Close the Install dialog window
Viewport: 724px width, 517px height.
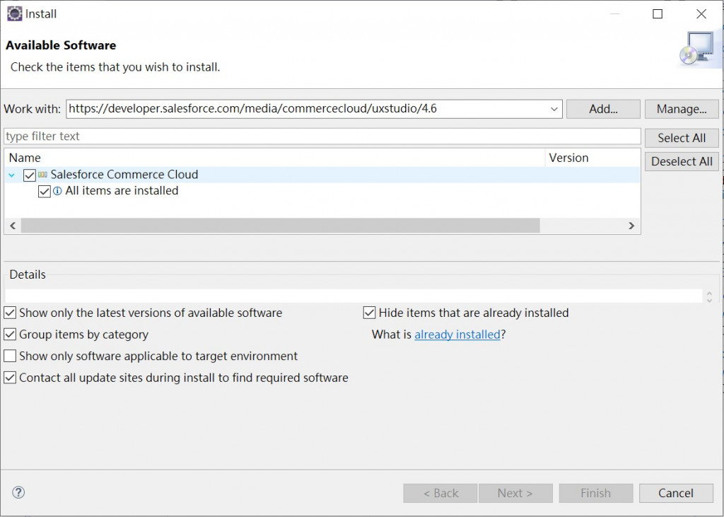(701, 13)
